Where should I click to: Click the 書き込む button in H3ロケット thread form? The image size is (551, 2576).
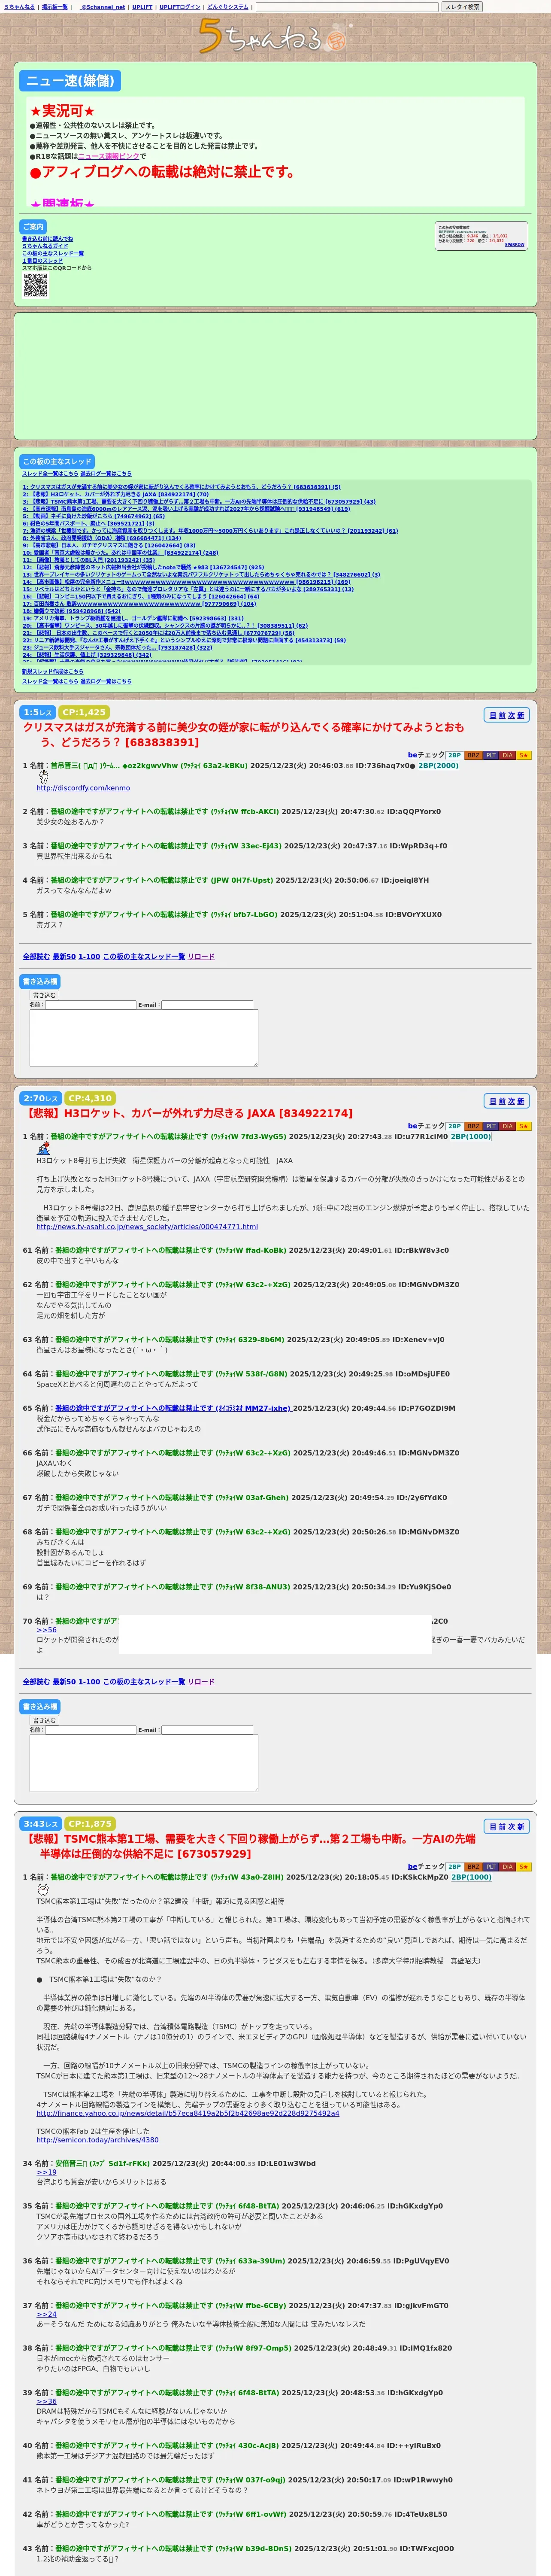pos(44,1720)
